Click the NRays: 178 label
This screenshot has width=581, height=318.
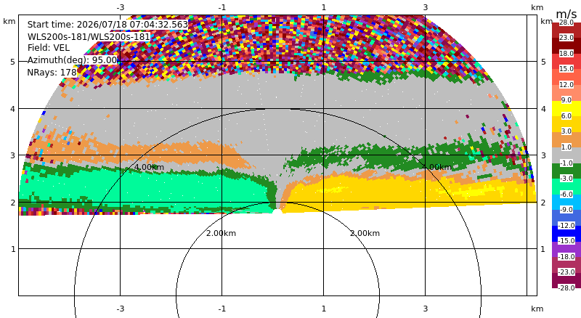tap(52, 73)
